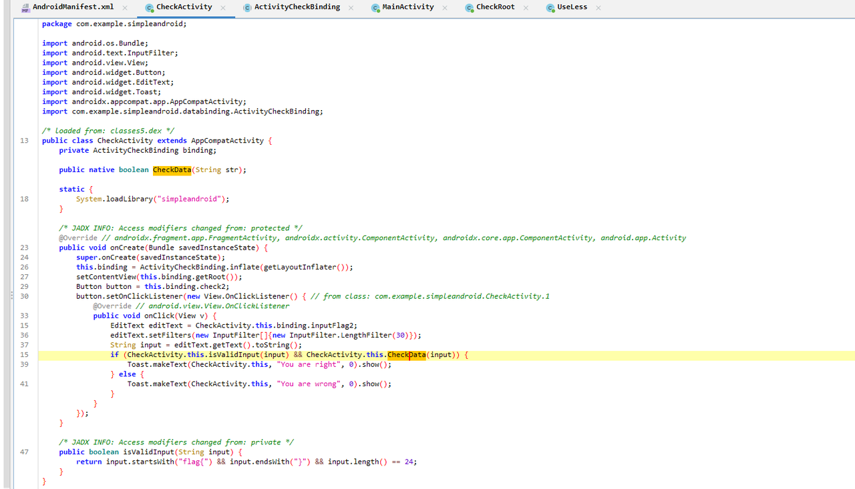This screenshot has width=855, height=489.
Task: Click the CheckActivity tab class icon
Action: pos(150,7)
